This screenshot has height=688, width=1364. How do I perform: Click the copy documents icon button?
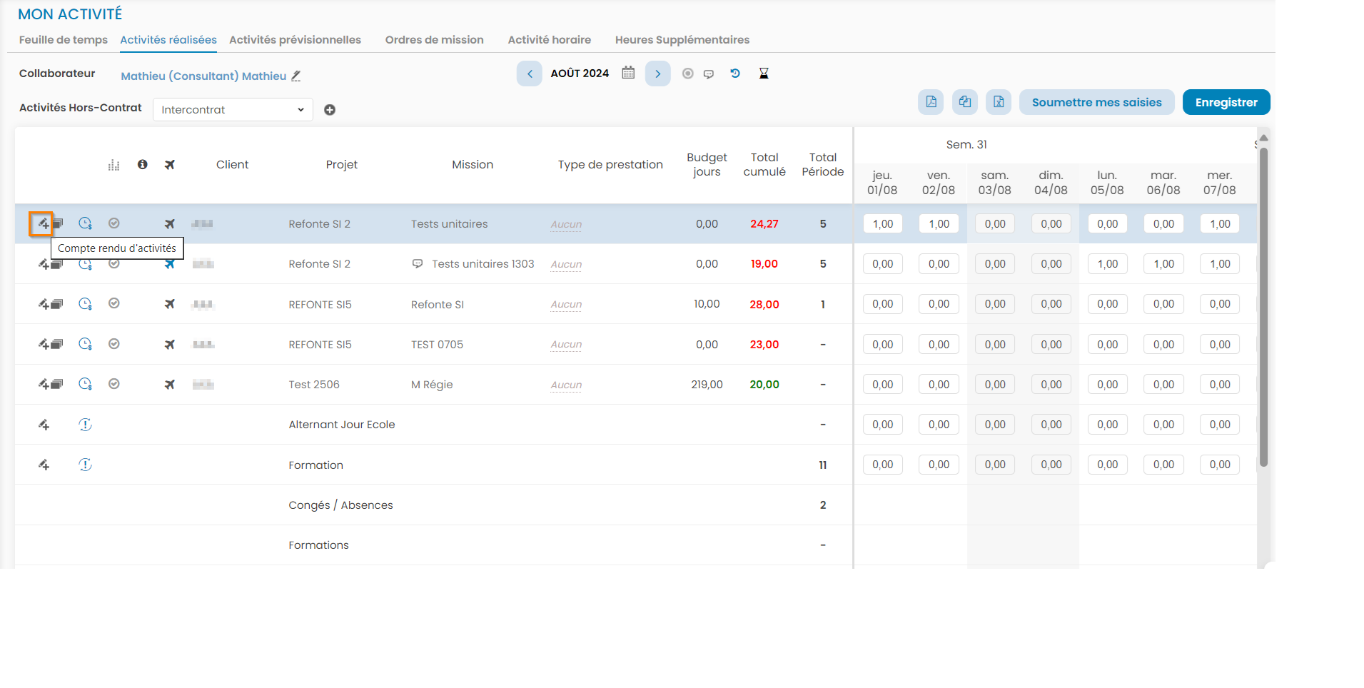pyautogui.click(x=965, y=102)
